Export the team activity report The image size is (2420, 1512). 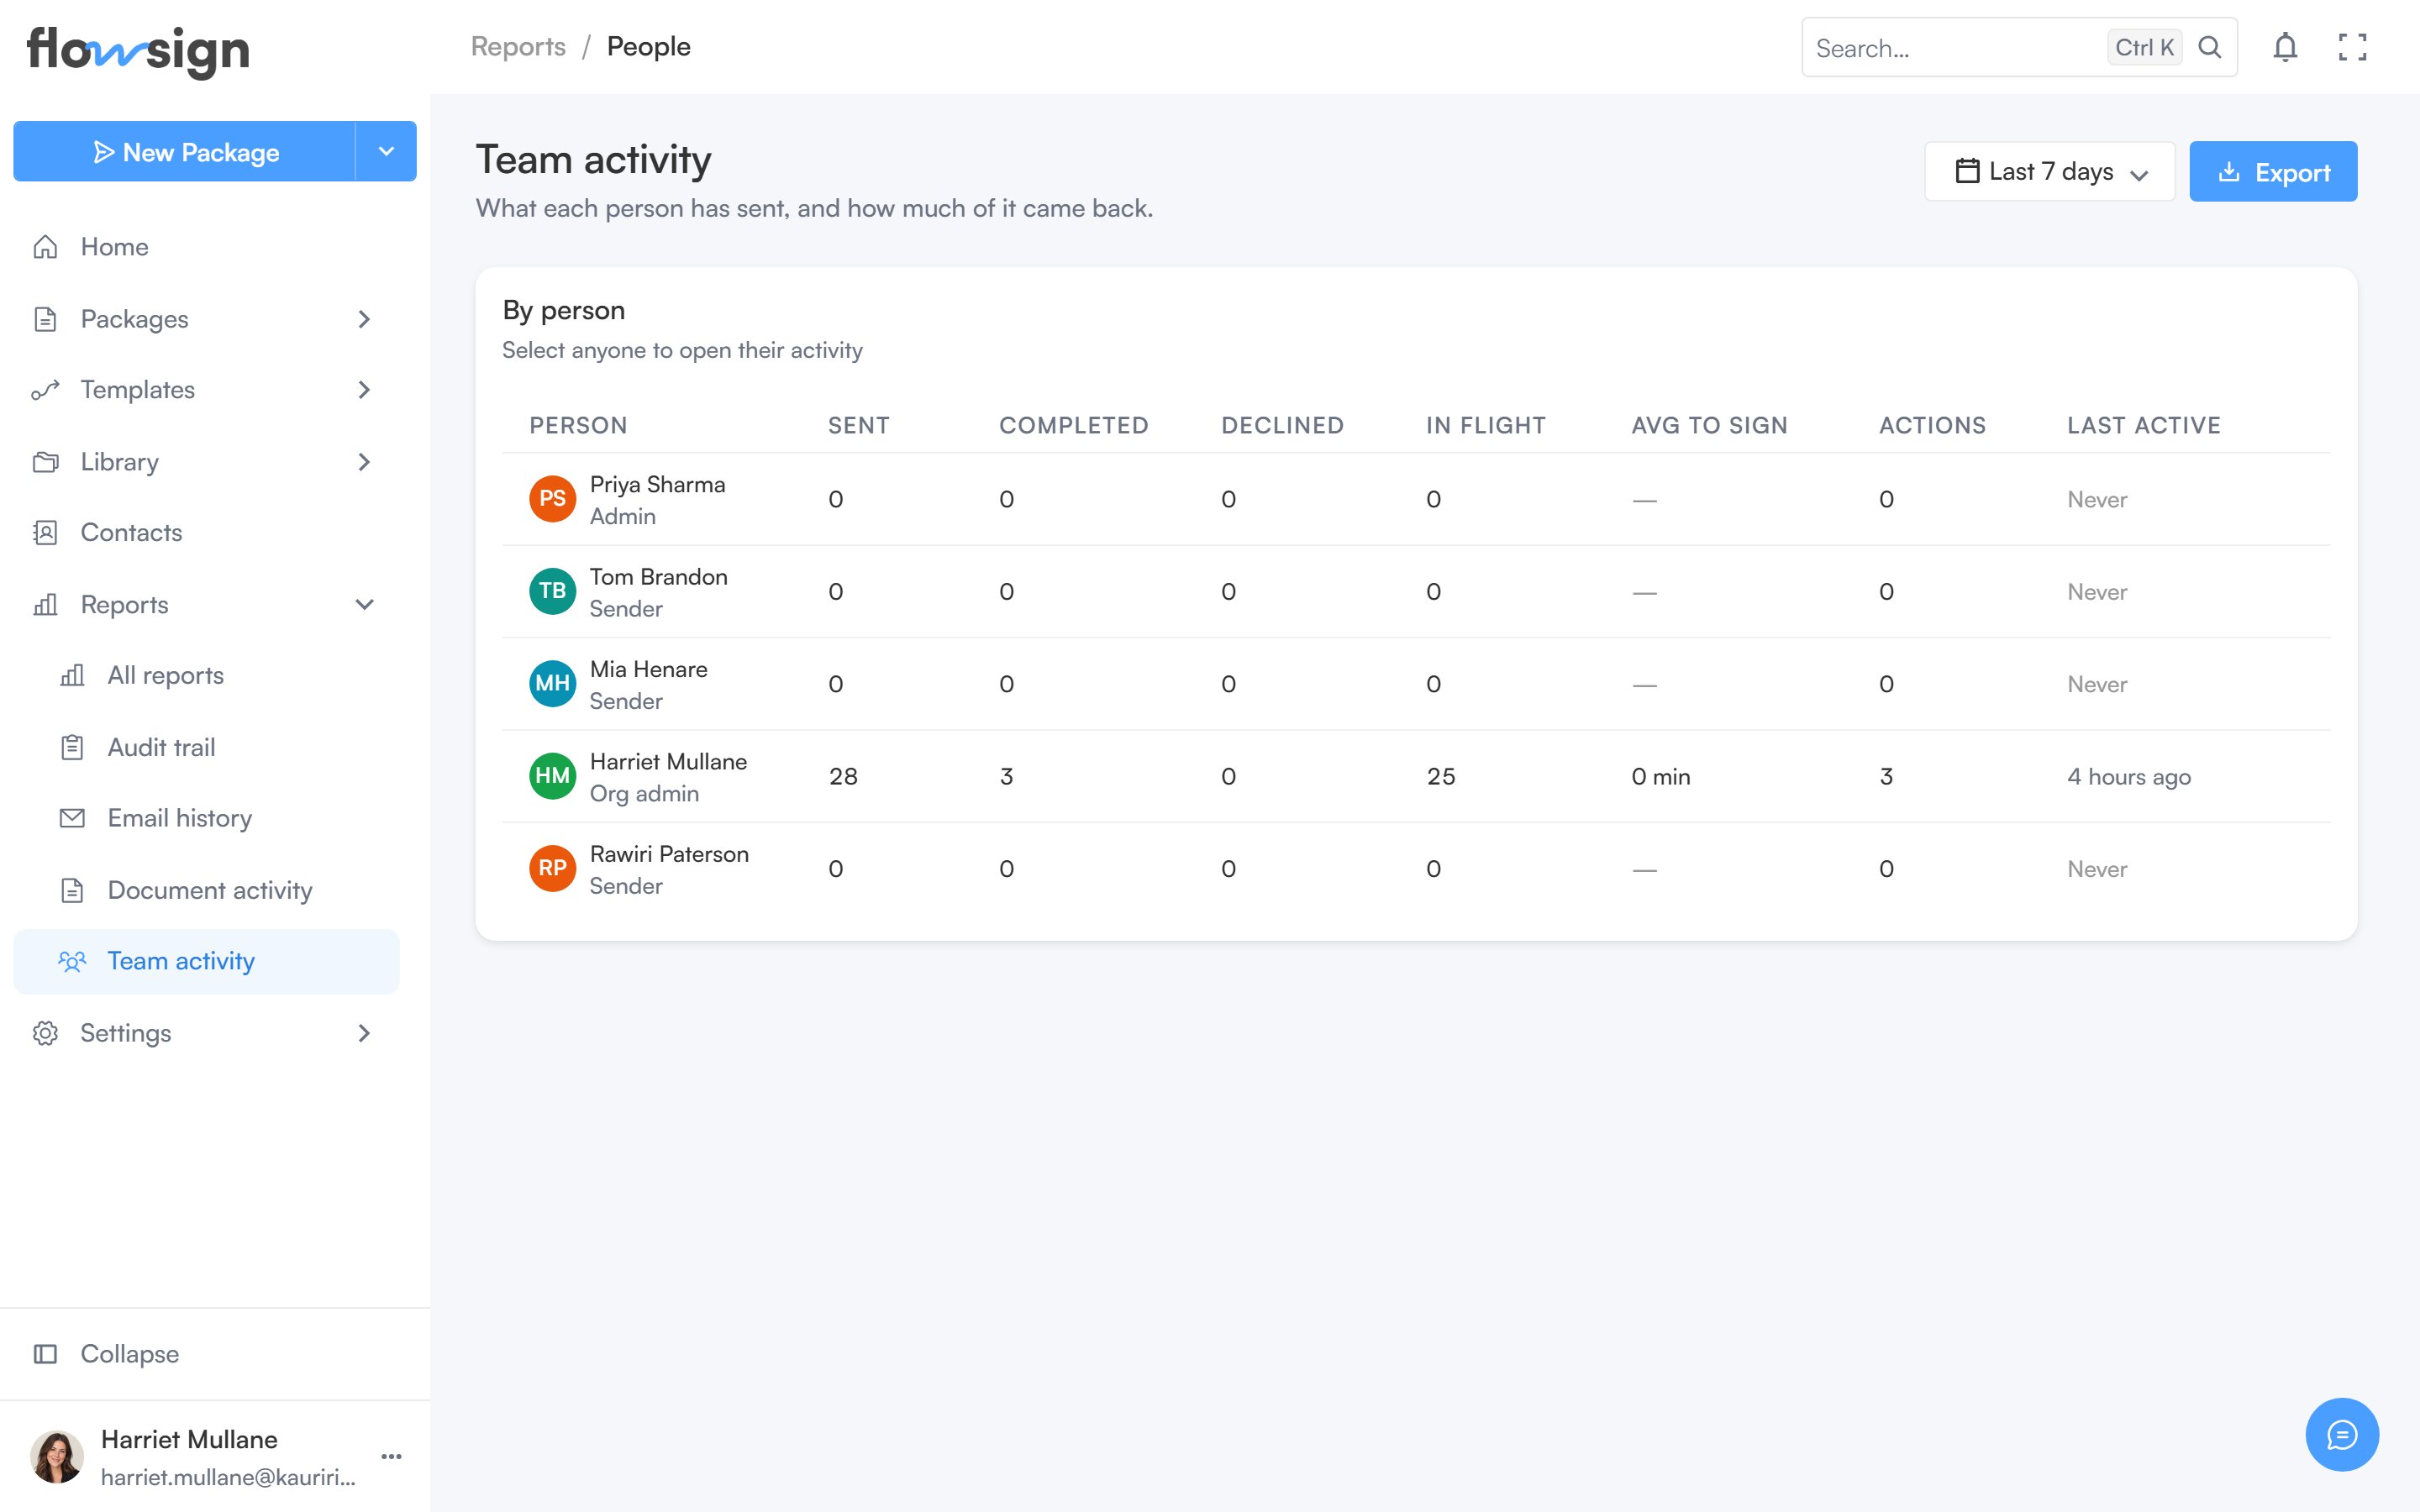(2273, 171)
